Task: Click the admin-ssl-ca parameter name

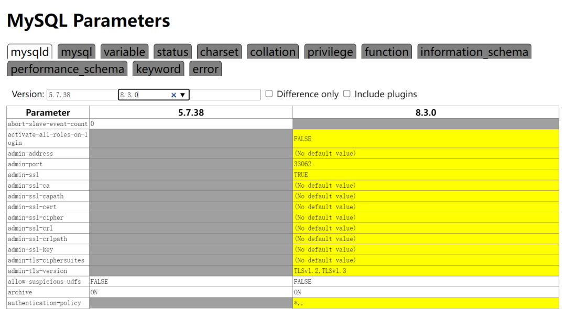Action: click(28, 186)
